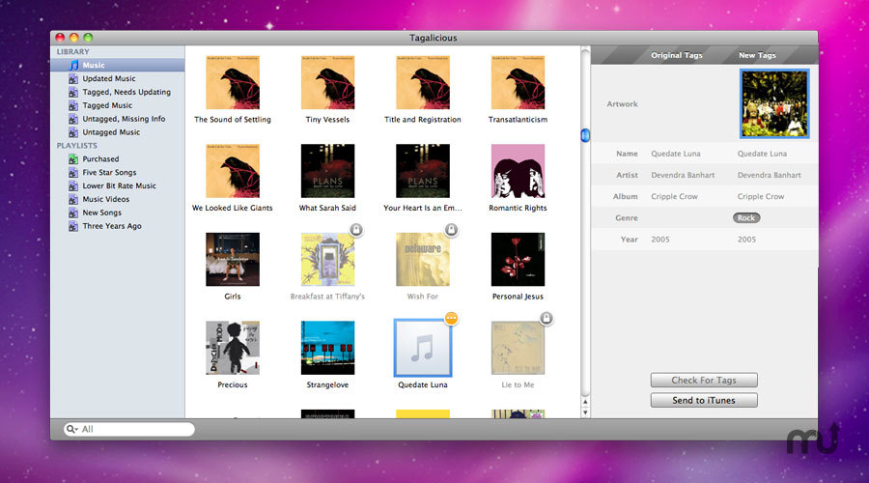Viewport: 869px width, 483px height.
Task: Select the Lie to Me album cover
Action: (518, 348)
